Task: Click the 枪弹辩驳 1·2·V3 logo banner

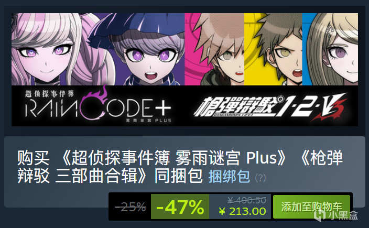Action: (x=270, y=107)
